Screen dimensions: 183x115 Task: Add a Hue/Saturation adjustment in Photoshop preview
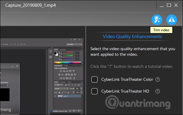tap(59, 75)
